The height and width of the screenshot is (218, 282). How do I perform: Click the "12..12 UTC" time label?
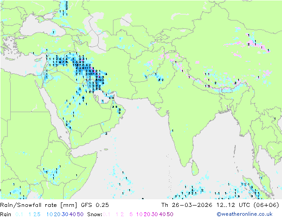click(x=233, y=205)
